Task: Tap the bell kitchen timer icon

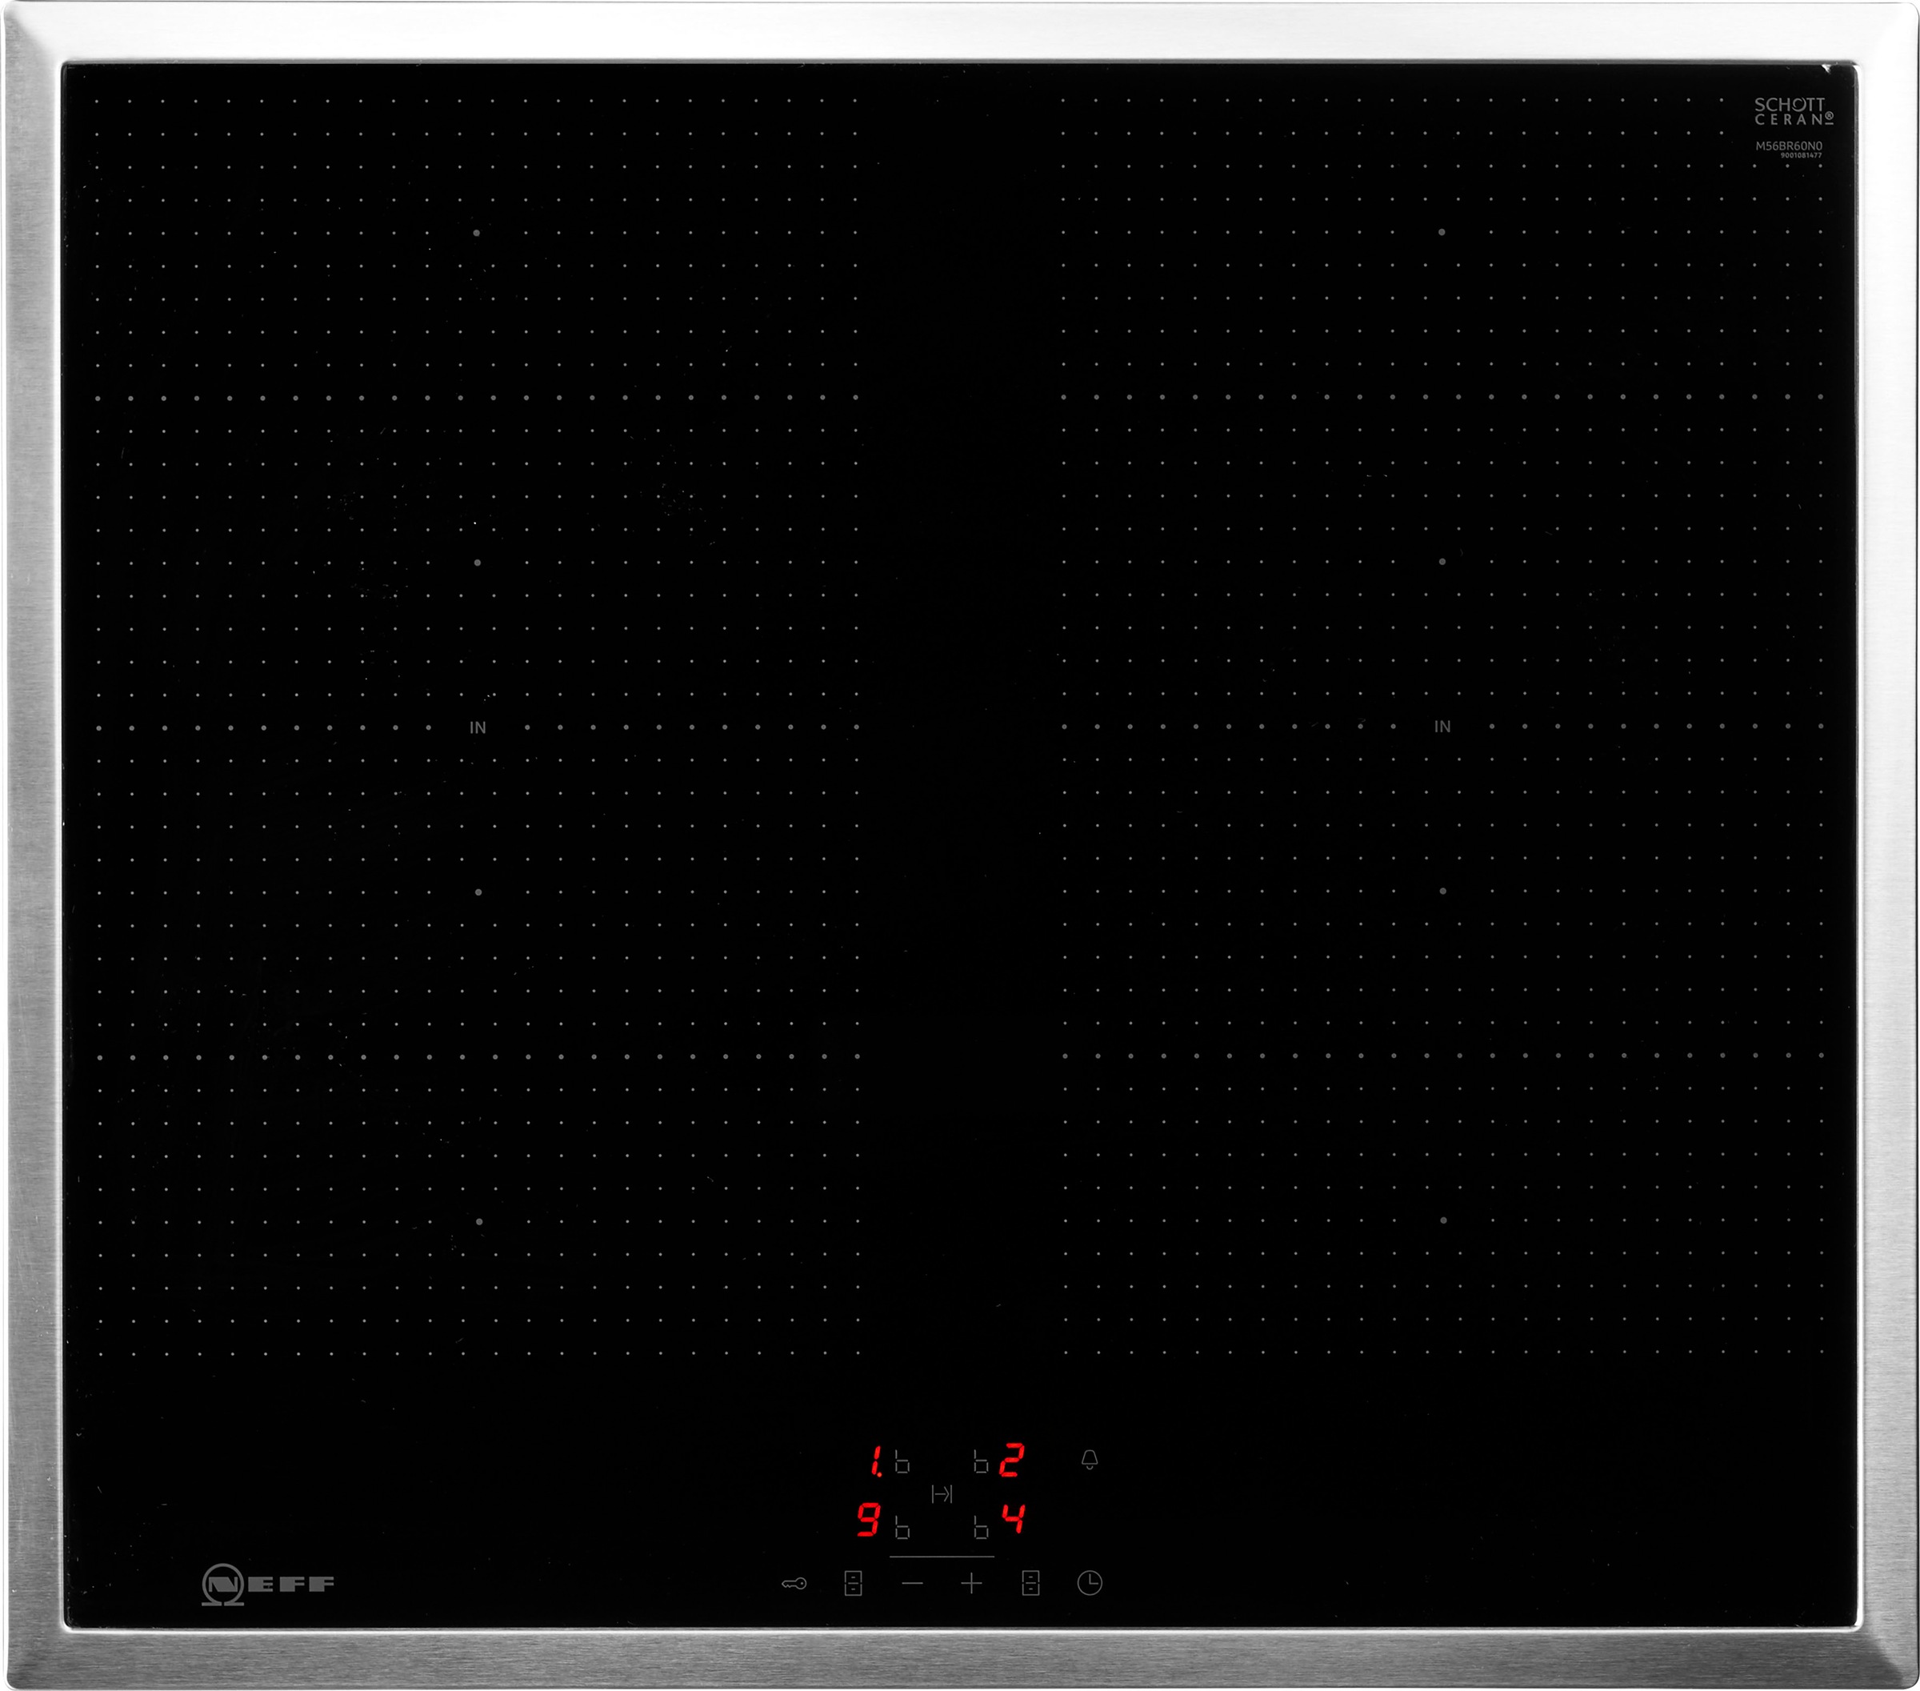Action: pos(1090,1459)
